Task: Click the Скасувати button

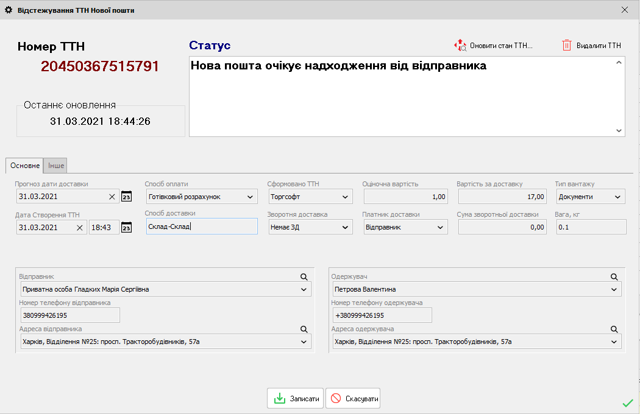Action: pos(353,398)
